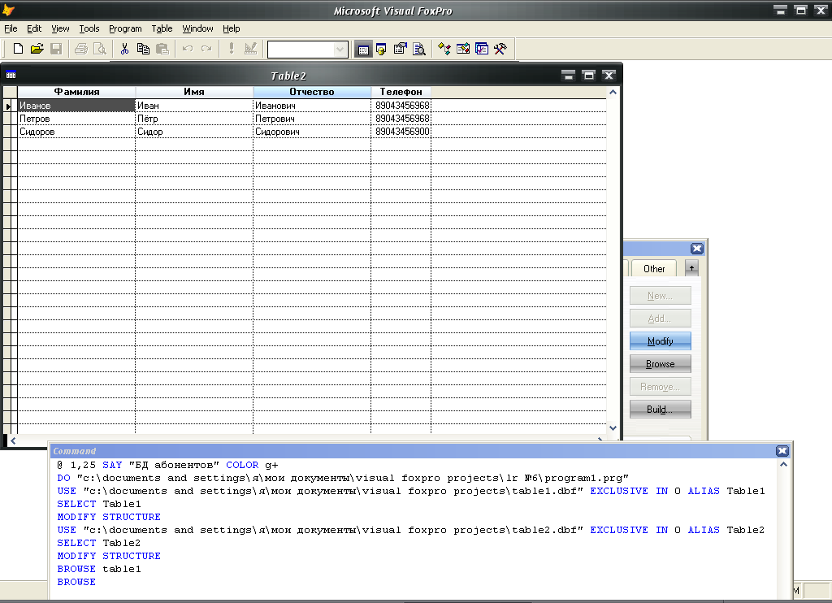The height and width of the screenshot is (603, 832).
Task: Click the Table2 window control icon
Action: 11,75
